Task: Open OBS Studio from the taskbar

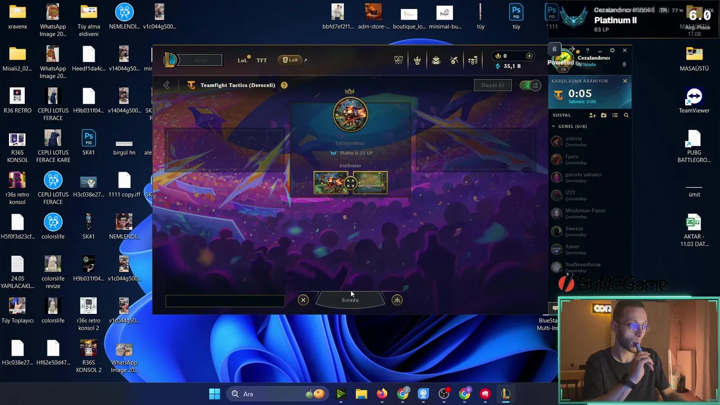Action: point(444,394)
